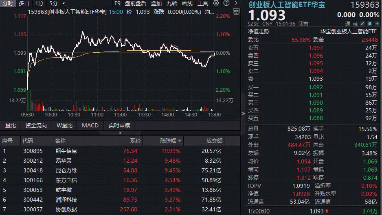Expand toolbar with right chevron arrow
This screenshot has height=215, width=382.
[237, 3]
